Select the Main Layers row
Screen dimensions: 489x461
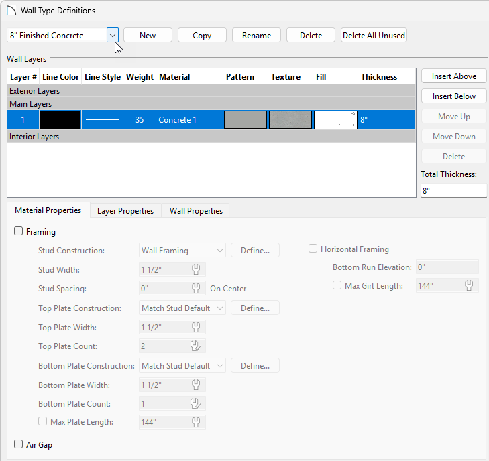pos(211,103)
